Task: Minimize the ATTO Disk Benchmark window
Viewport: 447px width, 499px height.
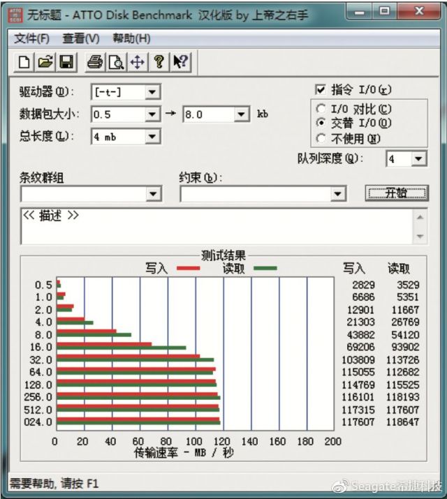Action: [360, 12]
